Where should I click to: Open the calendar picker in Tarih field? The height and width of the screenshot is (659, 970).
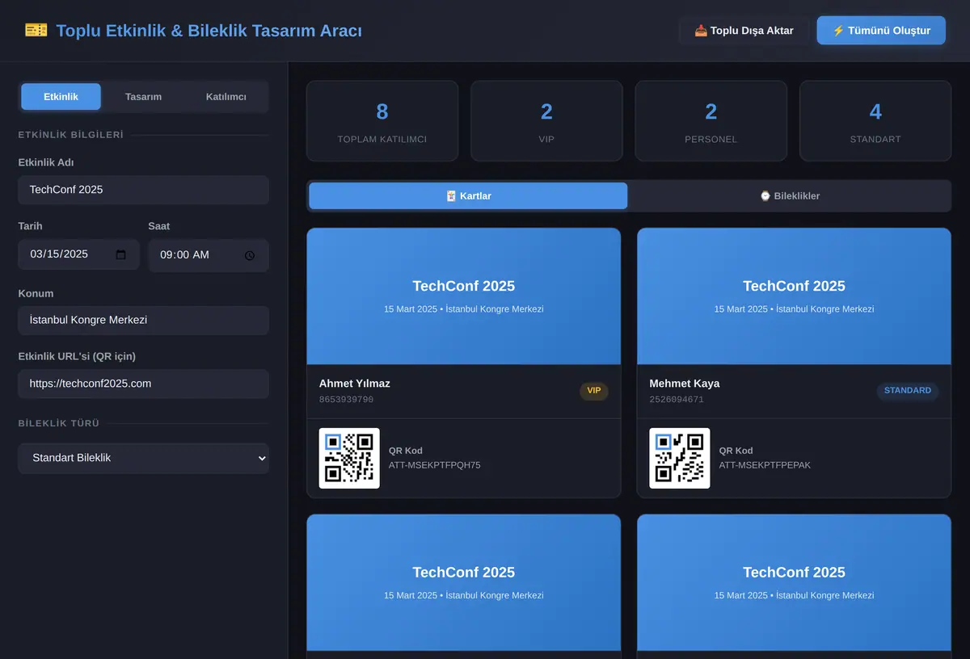pos(121,254)
